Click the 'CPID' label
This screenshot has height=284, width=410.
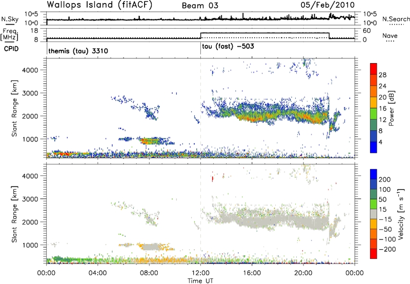pyautogui.click(x=11, y=49)
